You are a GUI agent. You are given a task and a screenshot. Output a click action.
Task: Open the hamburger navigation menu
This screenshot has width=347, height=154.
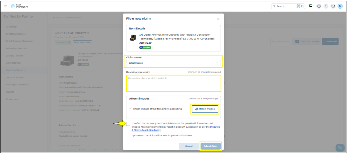6,6
